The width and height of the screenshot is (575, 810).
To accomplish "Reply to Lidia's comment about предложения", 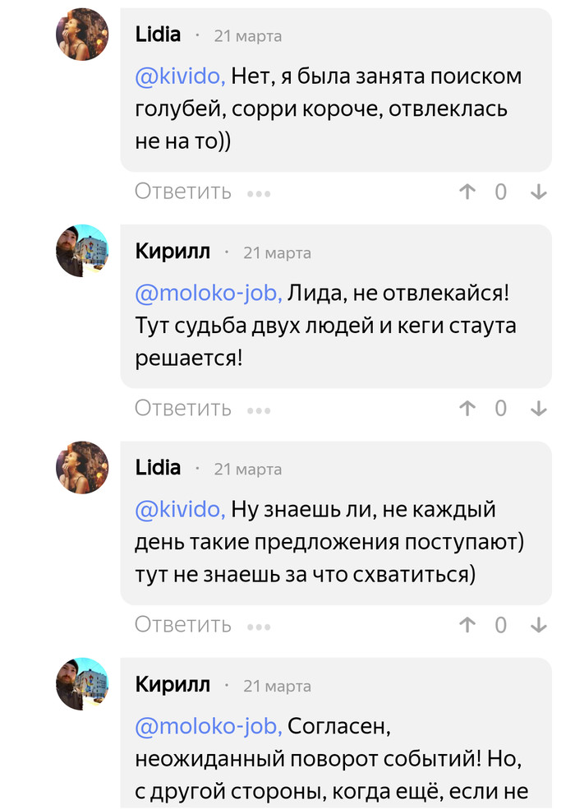I will (x=183, y=625).
